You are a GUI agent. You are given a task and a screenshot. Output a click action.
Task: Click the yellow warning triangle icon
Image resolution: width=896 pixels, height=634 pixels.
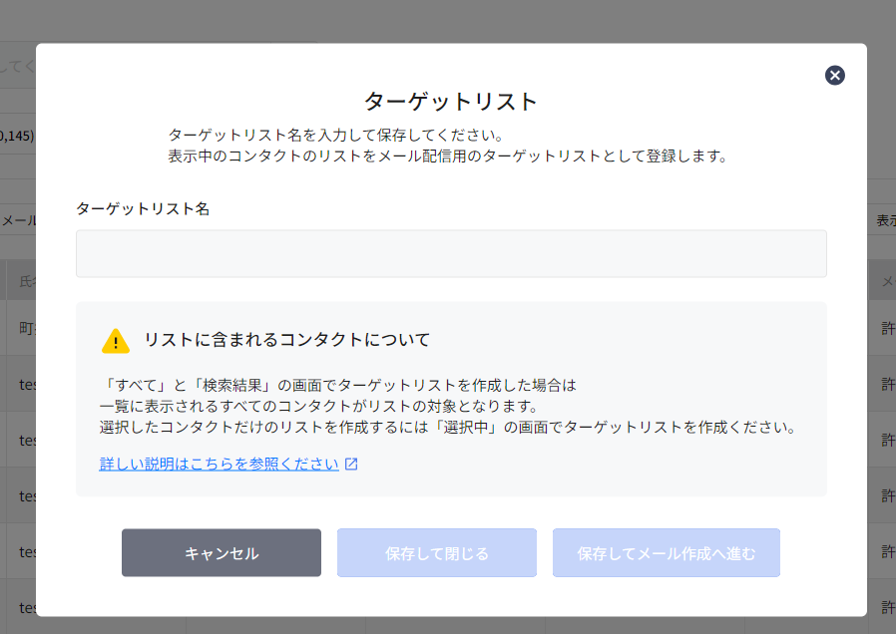pyautogui.click(x=116, y=341)
